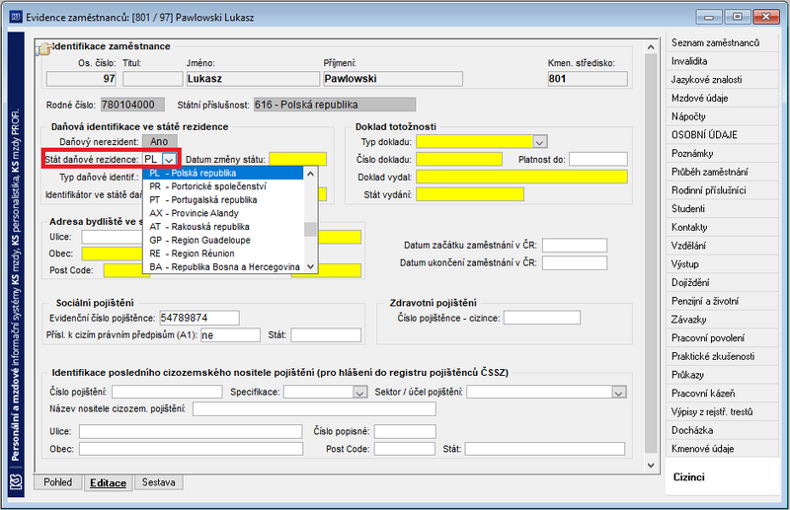Open Nápočty section
Image resolution: width=790 pixels, height=510 pixels.
point(722,116)
